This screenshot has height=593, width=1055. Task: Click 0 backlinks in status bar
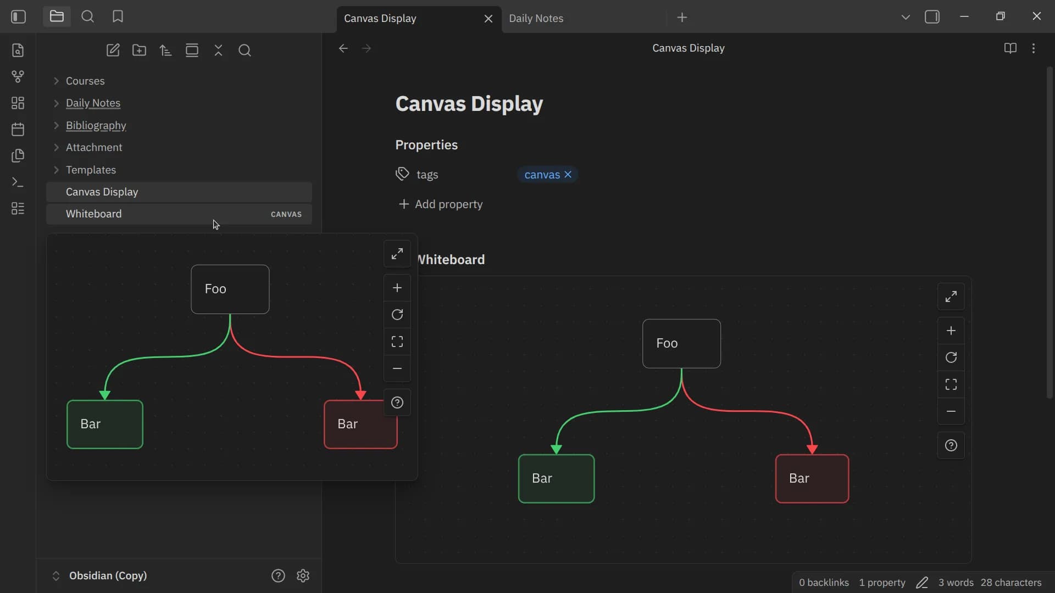click(824, 583)
